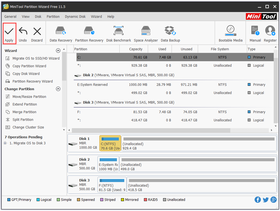Viewport: 280px width, 211px height.
Task: Open the Wizard menu
Action: pyautogui.click(x=96, y=17)
